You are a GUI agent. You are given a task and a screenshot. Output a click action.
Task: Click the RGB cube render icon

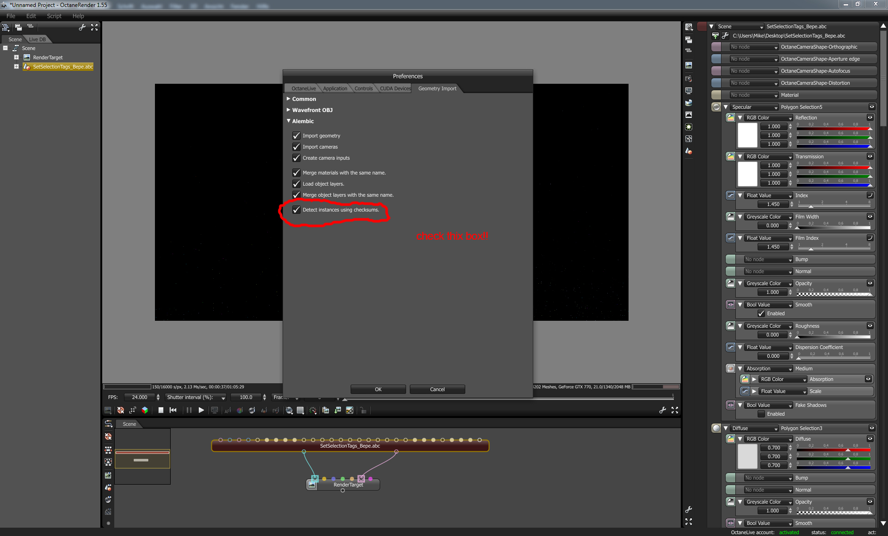click(x=145, y=410)
